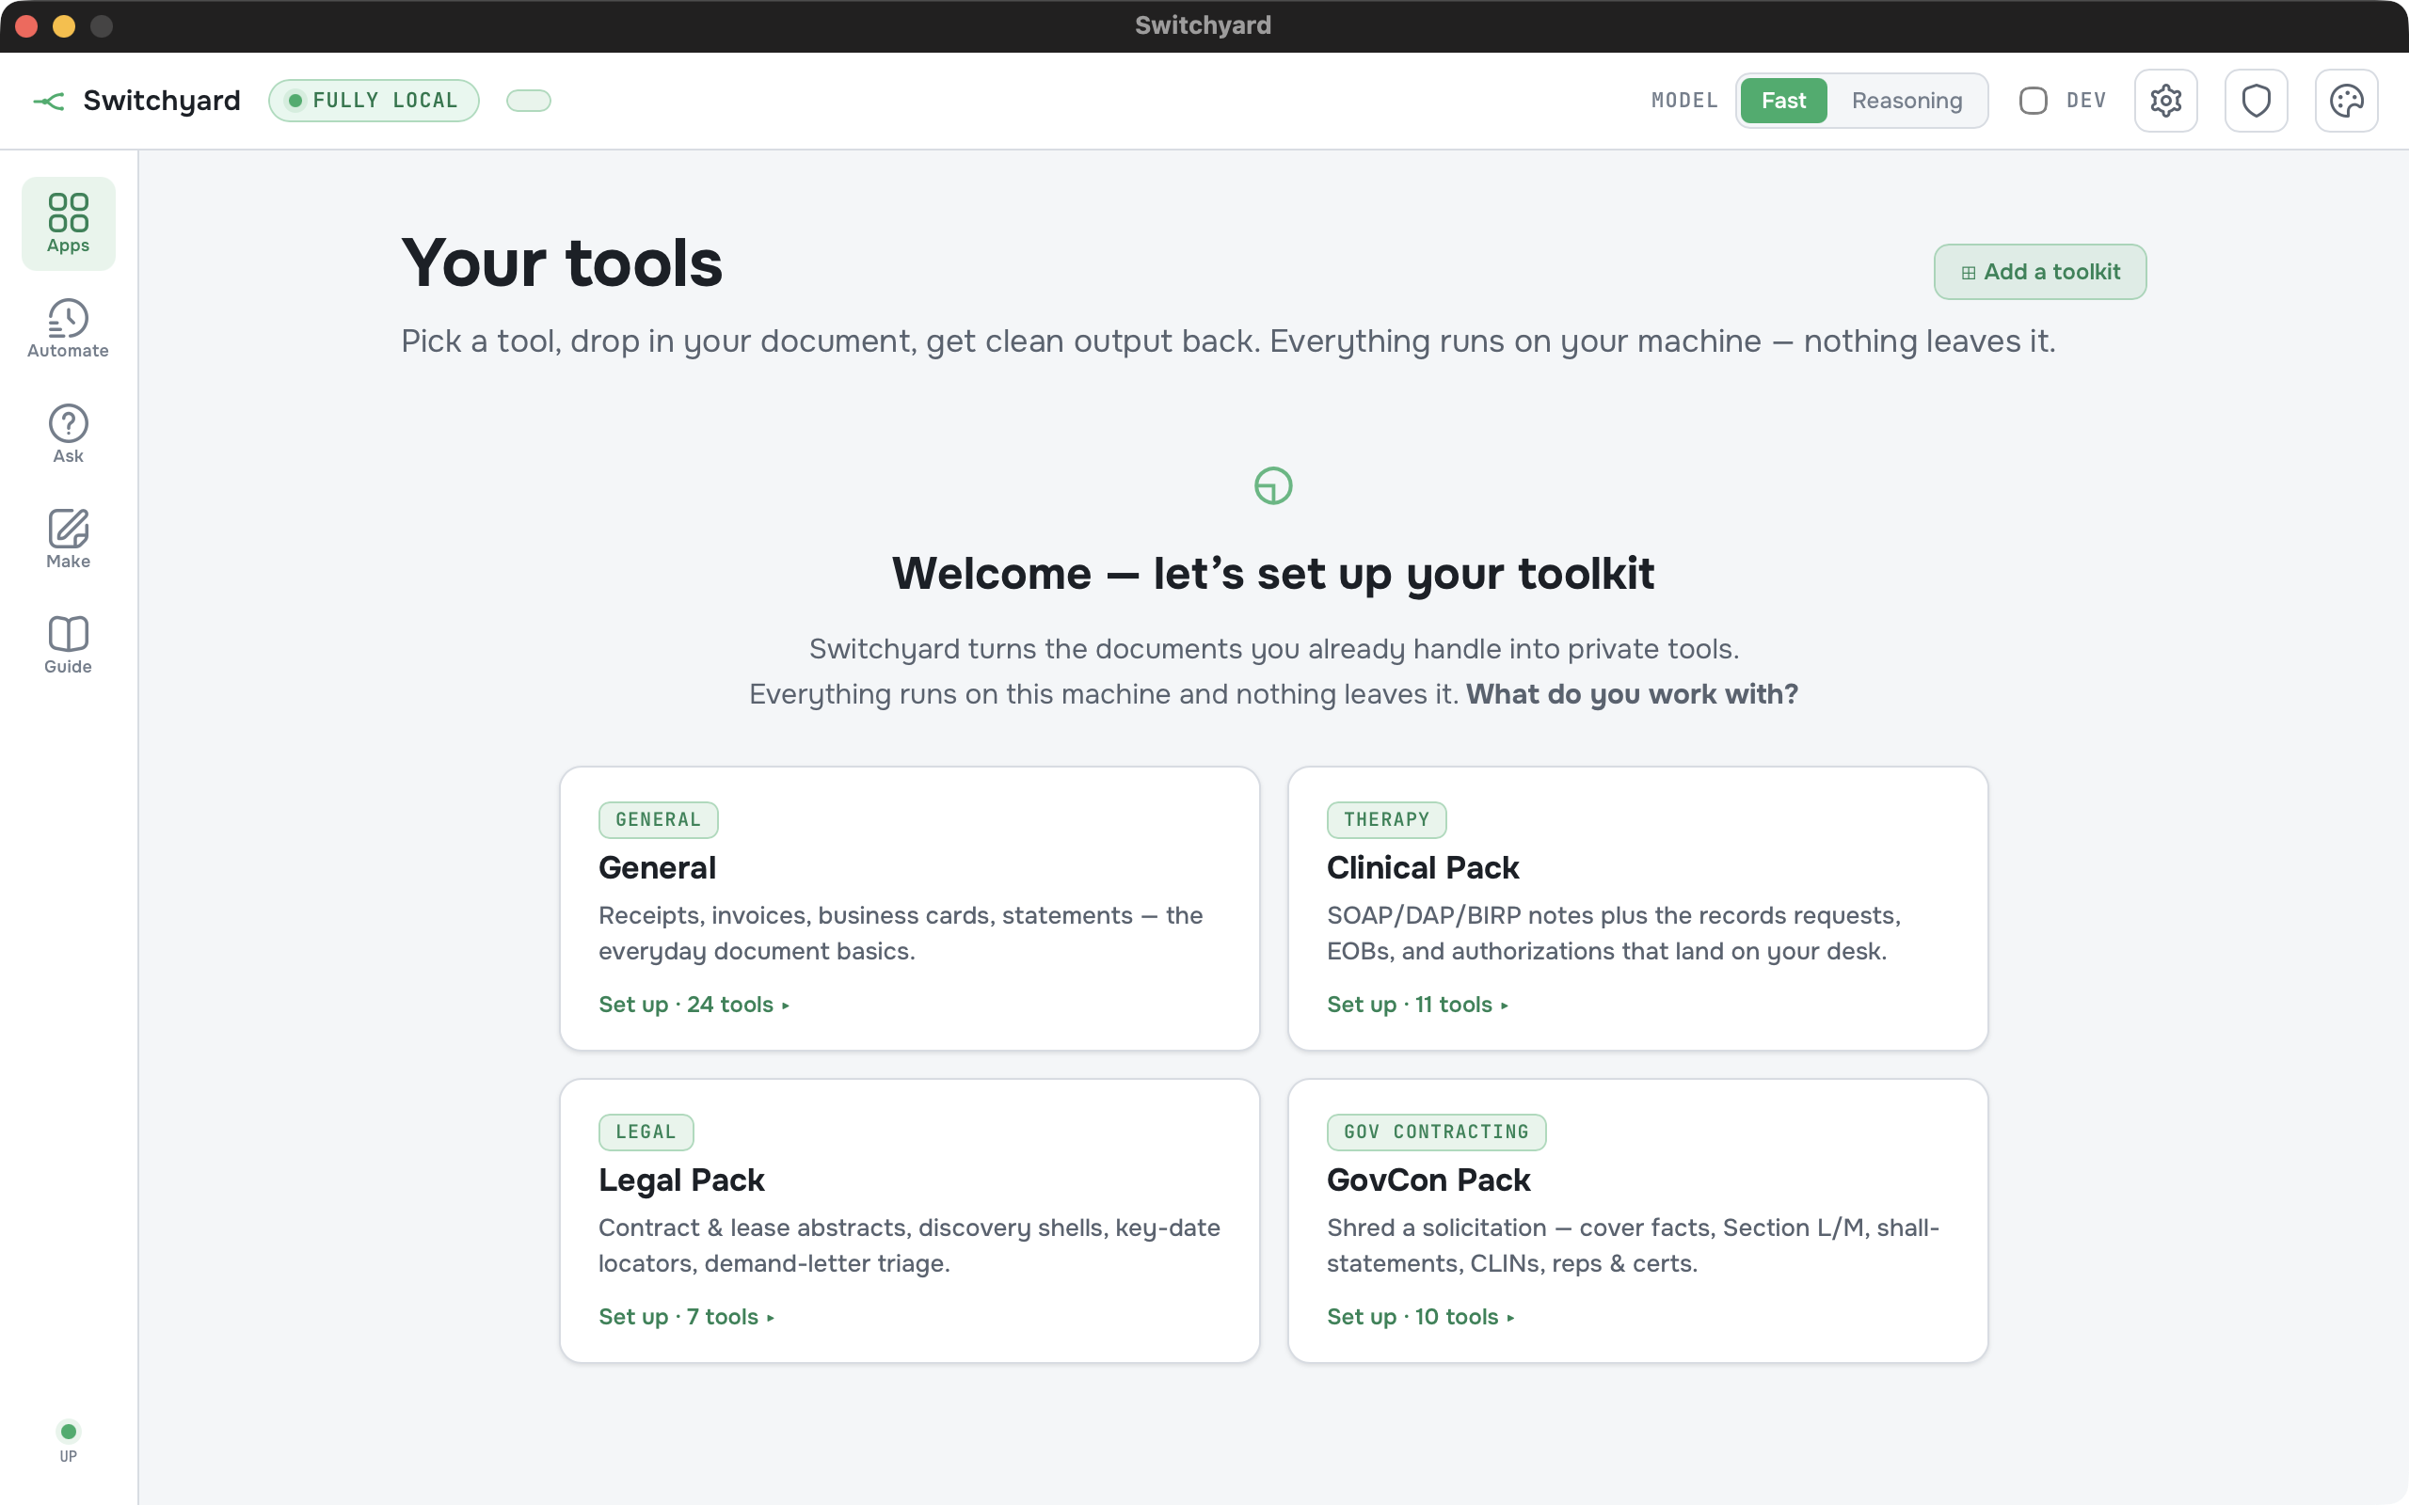Screen dimensions: 2409x1505
Task: Click the MODEL label
Action: [1684, 101]
